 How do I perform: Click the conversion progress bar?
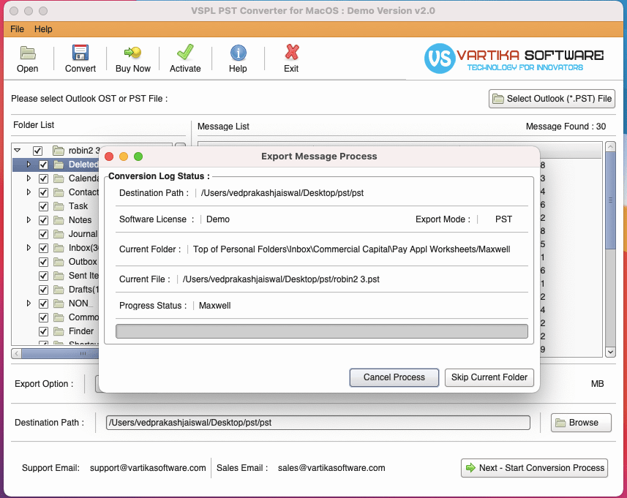[x=321, y=331]
